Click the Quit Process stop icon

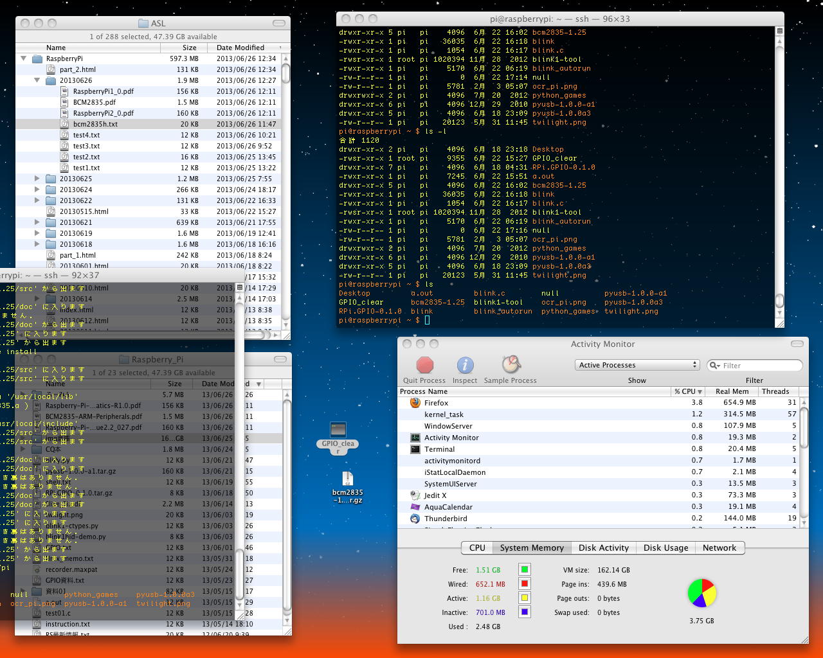[424, 365]
